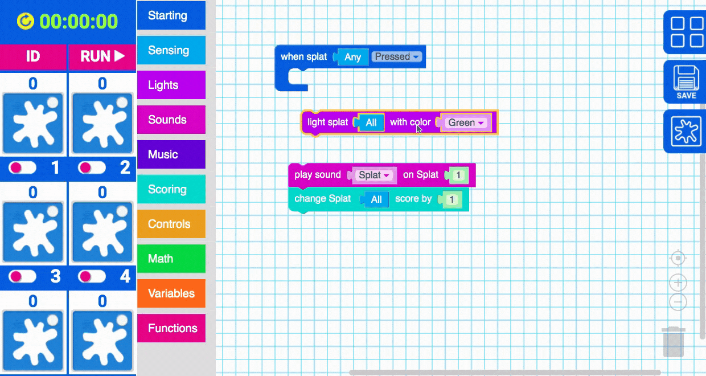The width and height of the screenshot is (706, 376).
Task: Toggle the switch for Splat 3
Action: tap(23, 276)
